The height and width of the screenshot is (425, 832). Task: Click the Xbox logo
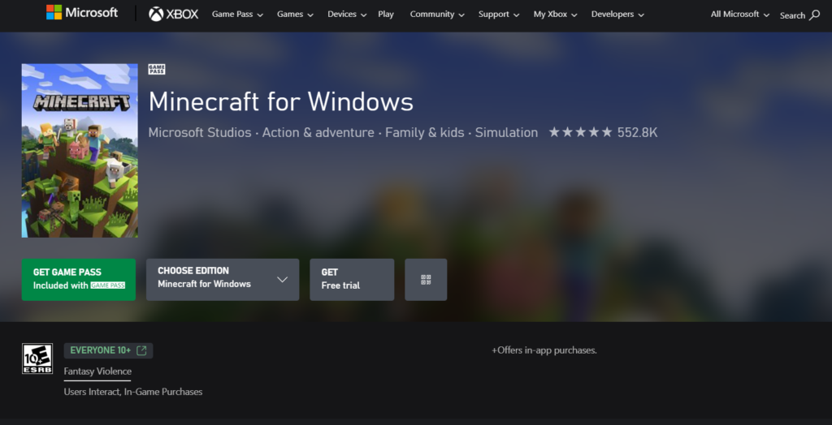pyautogui.click(x=173, y=14)
